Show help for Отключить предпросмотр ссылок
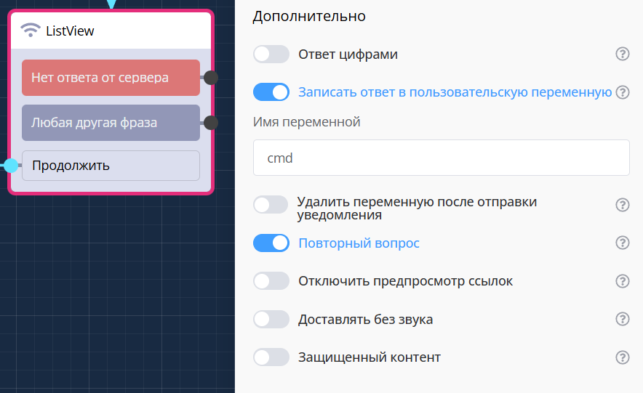 (622, 281)
